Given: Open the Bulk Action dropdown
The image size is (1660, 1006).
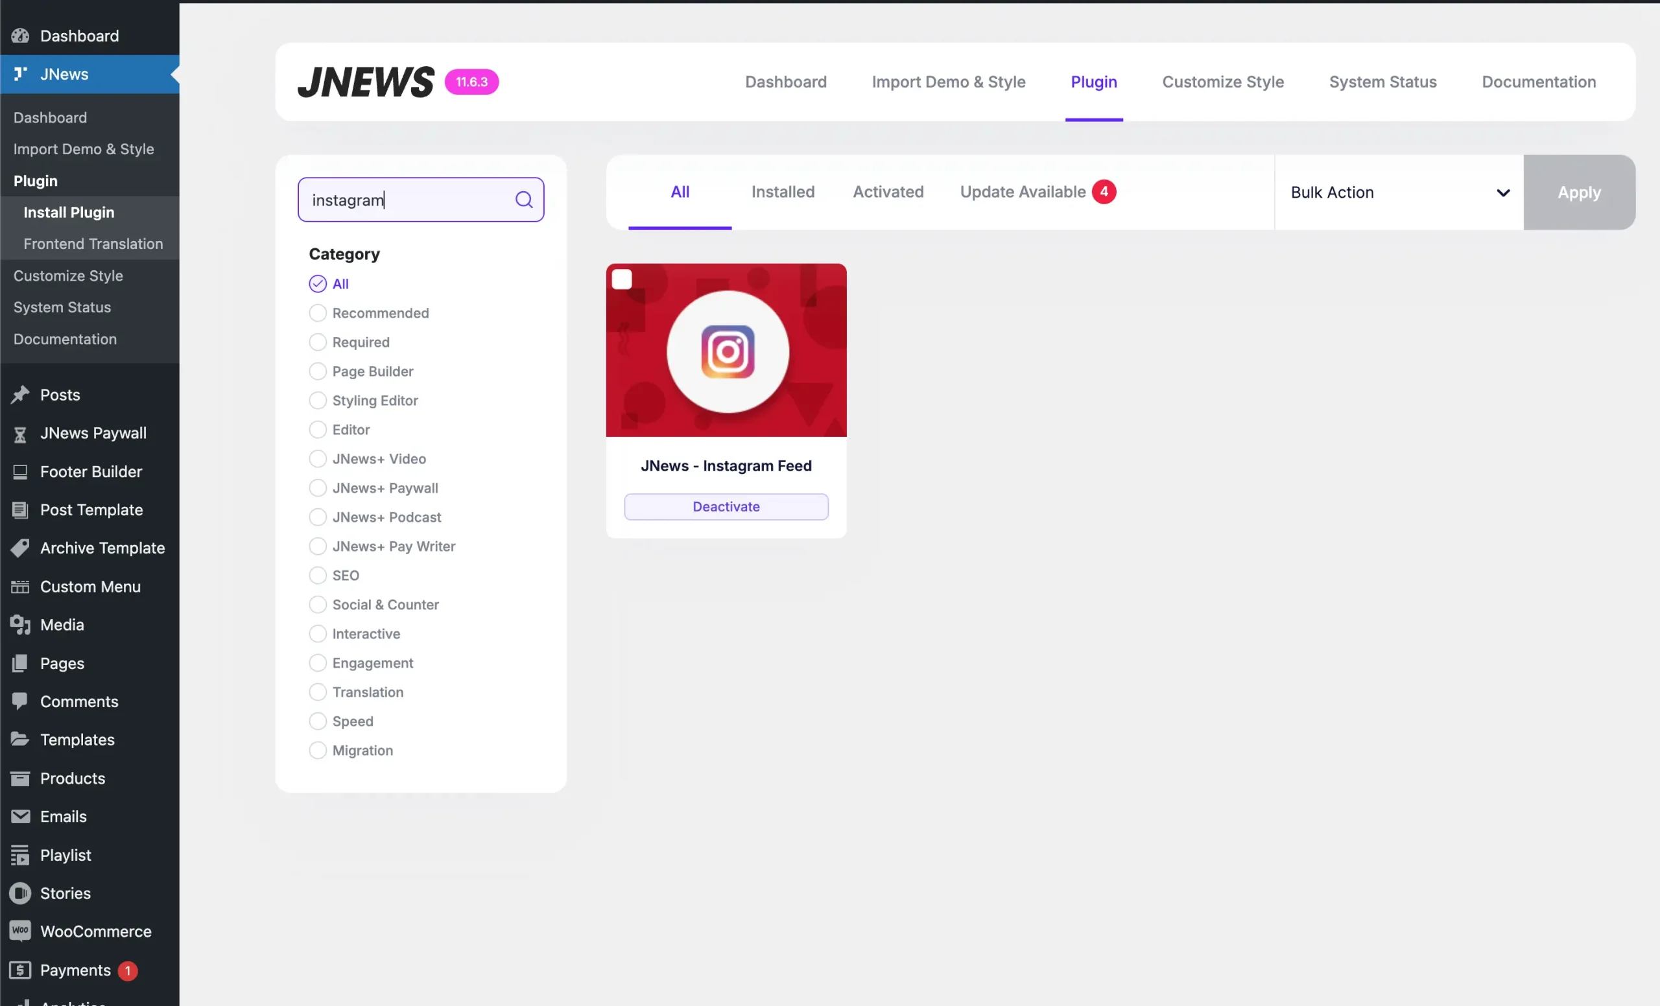Looking at the screenshot, I should [1399, 193].
